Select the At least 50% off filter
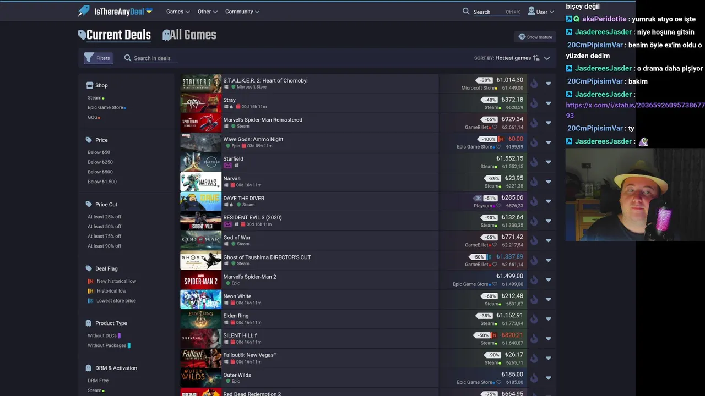This screenshot has width=705, height=396. point(104,227)
